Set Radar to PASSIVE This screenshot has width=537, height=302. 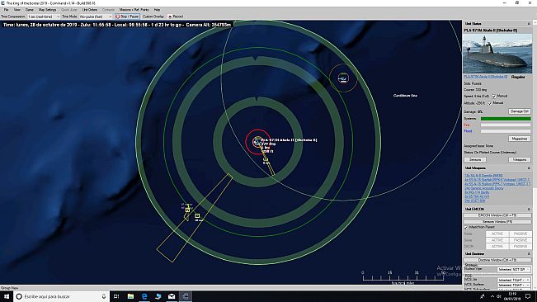pos(521,234)
